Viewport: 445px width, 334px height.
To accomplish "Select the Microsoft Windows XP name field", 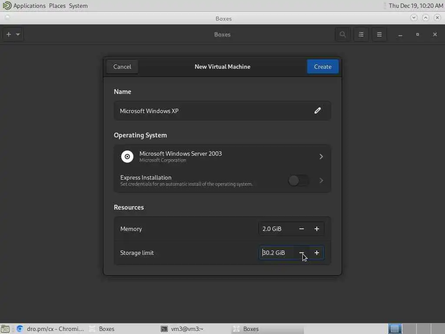I will coord(222,111).
